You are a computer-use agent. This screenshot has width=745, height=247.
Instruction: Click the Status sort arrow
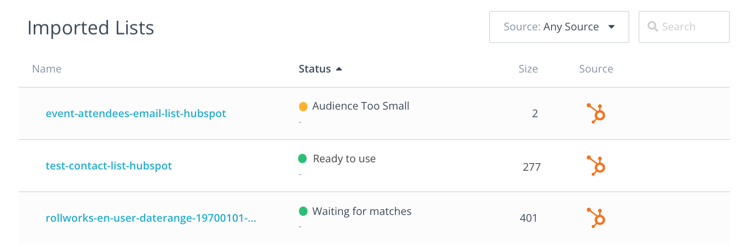point(339,69)
